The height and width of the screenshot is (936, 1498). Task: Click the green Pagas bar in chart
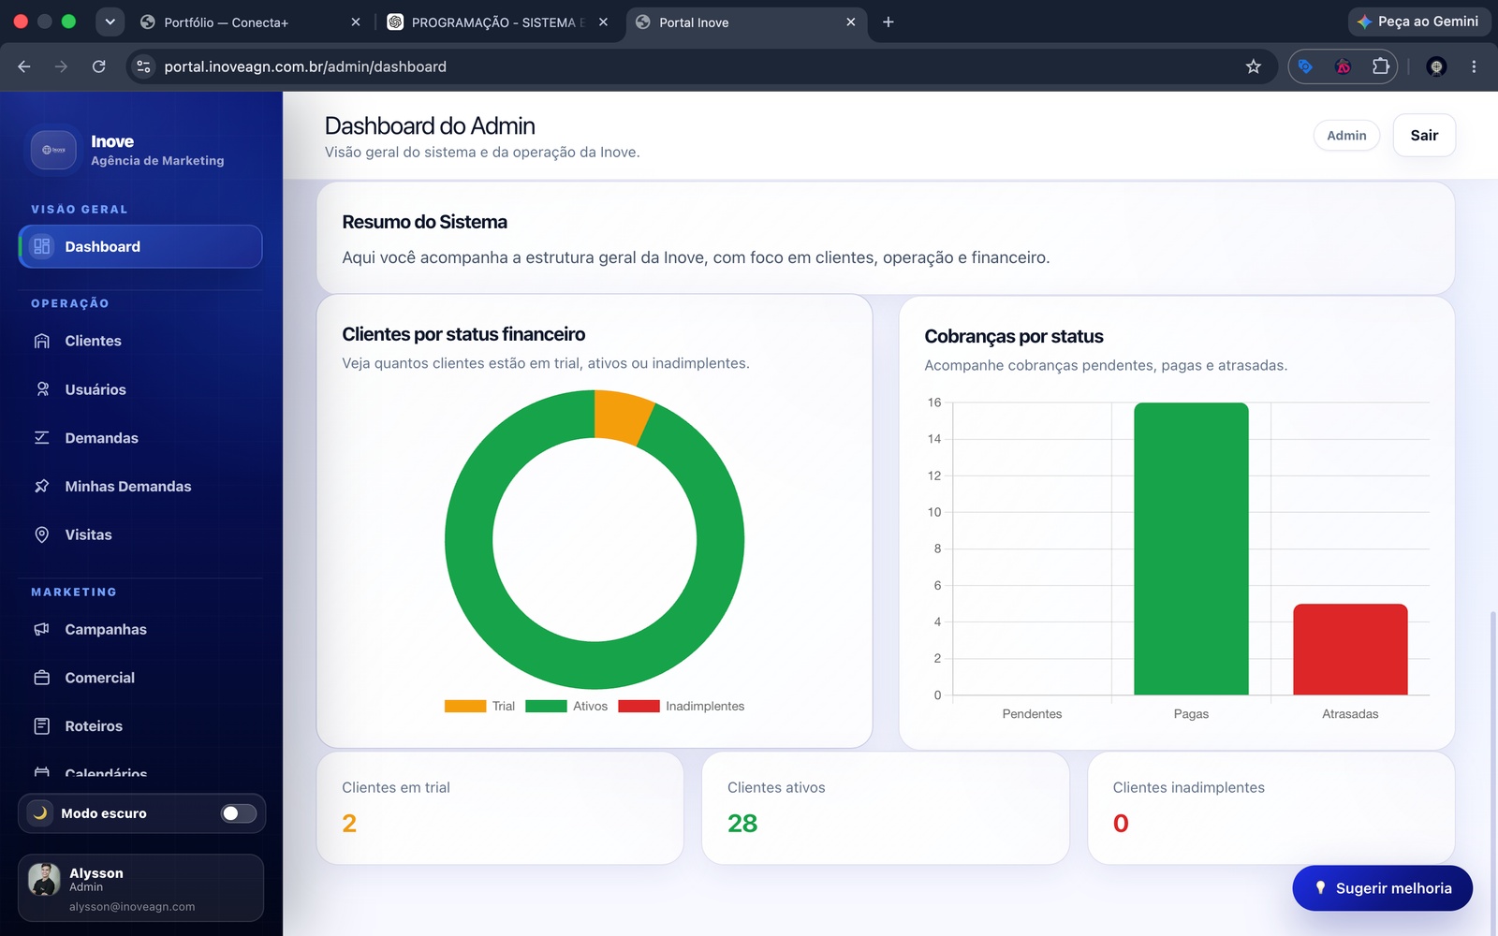pyautogui.click(x=1191, y=549)
